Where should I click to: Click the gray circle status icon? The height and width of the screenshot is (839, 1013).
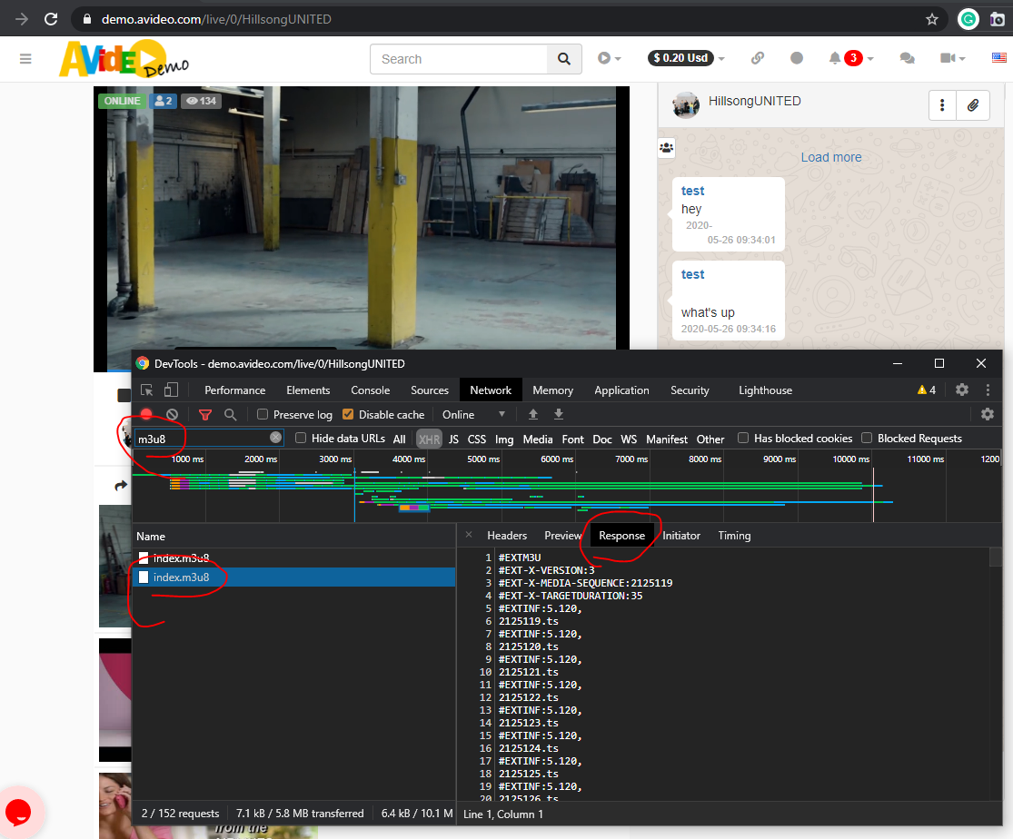tap(797, 58)
